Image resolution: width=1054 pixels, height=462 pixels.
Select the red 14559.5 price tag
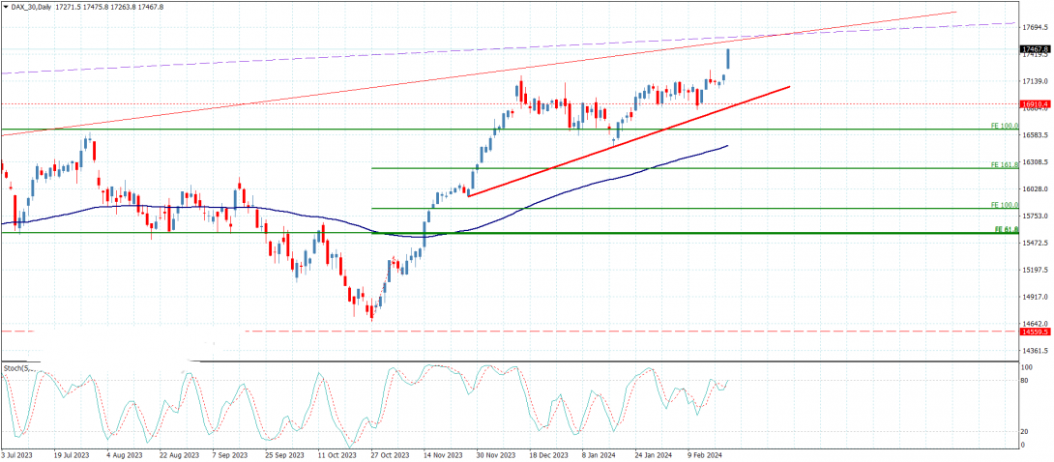pyautogui.click(x=1035, y=332)
